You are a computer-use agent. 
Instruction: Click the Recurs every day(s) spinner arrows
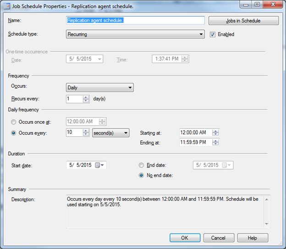point(86,99)
